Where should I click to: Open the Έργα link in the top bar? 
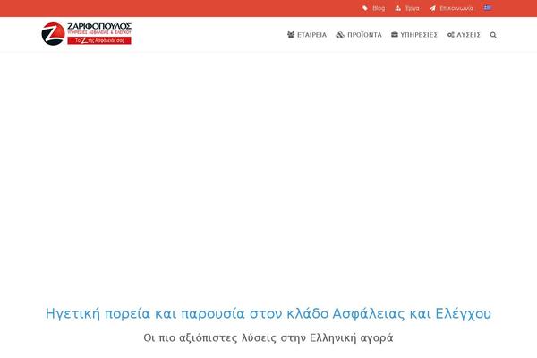412,8
